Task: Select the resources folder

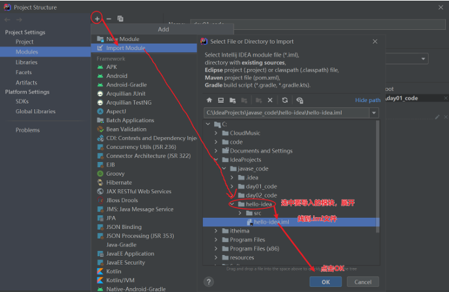Action: (241, 258)
